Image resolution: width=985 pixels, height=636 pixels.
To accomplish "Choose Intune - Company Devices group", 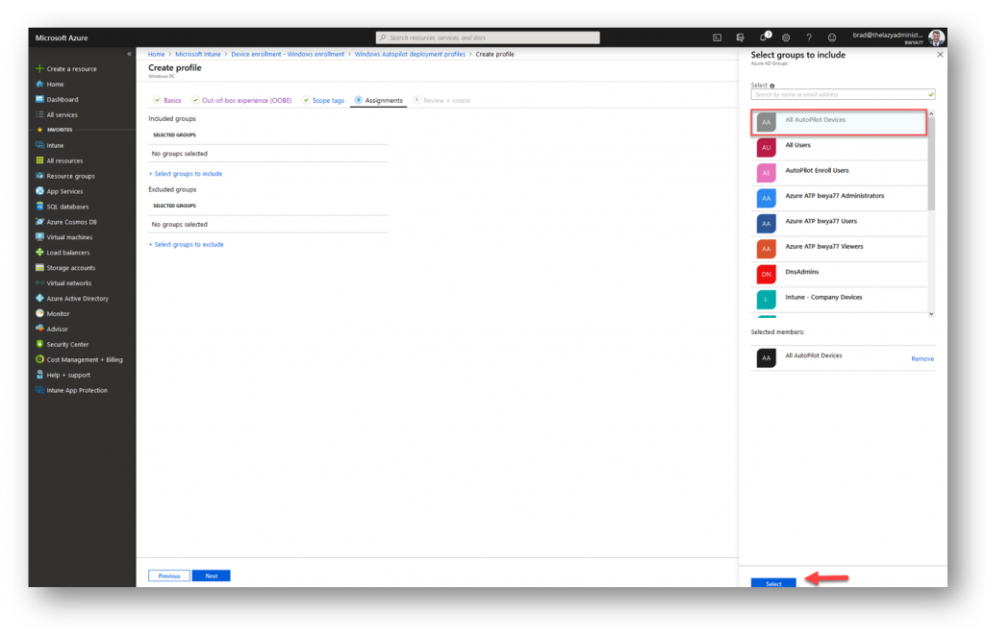I will click(839, 300).
